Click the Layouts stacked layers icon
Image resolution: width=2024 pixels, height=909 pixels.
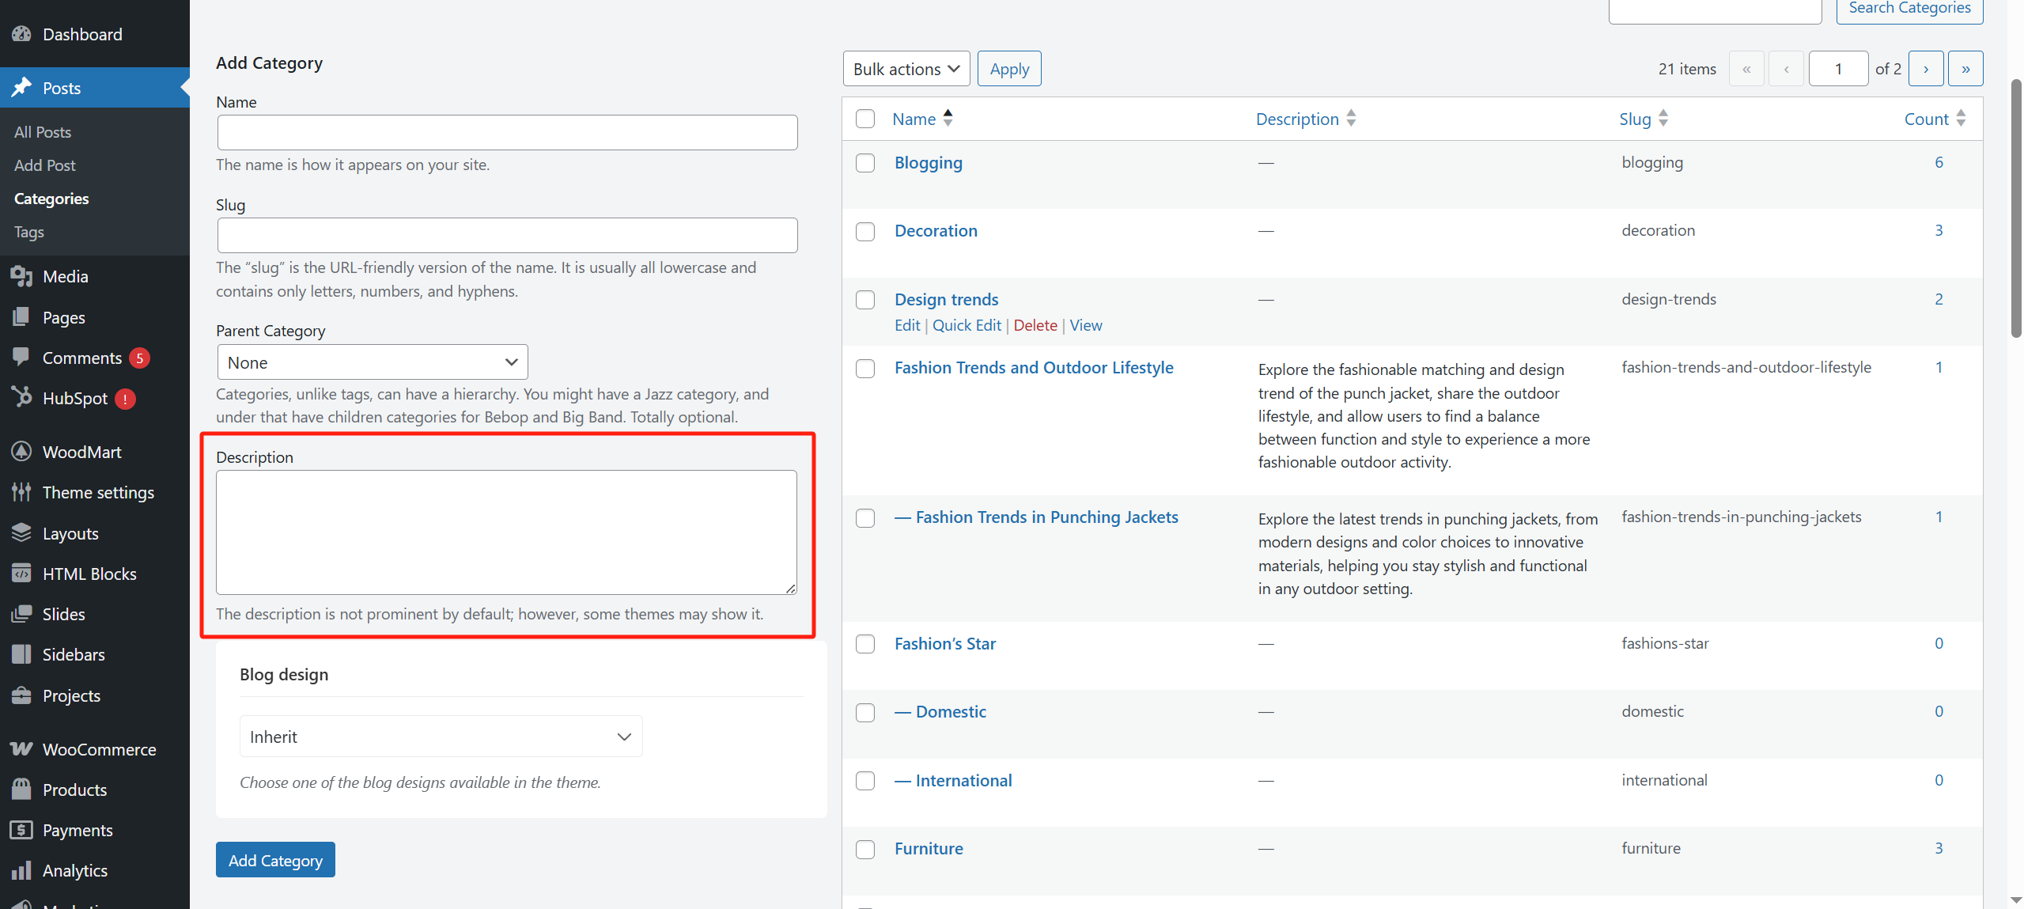21,532
